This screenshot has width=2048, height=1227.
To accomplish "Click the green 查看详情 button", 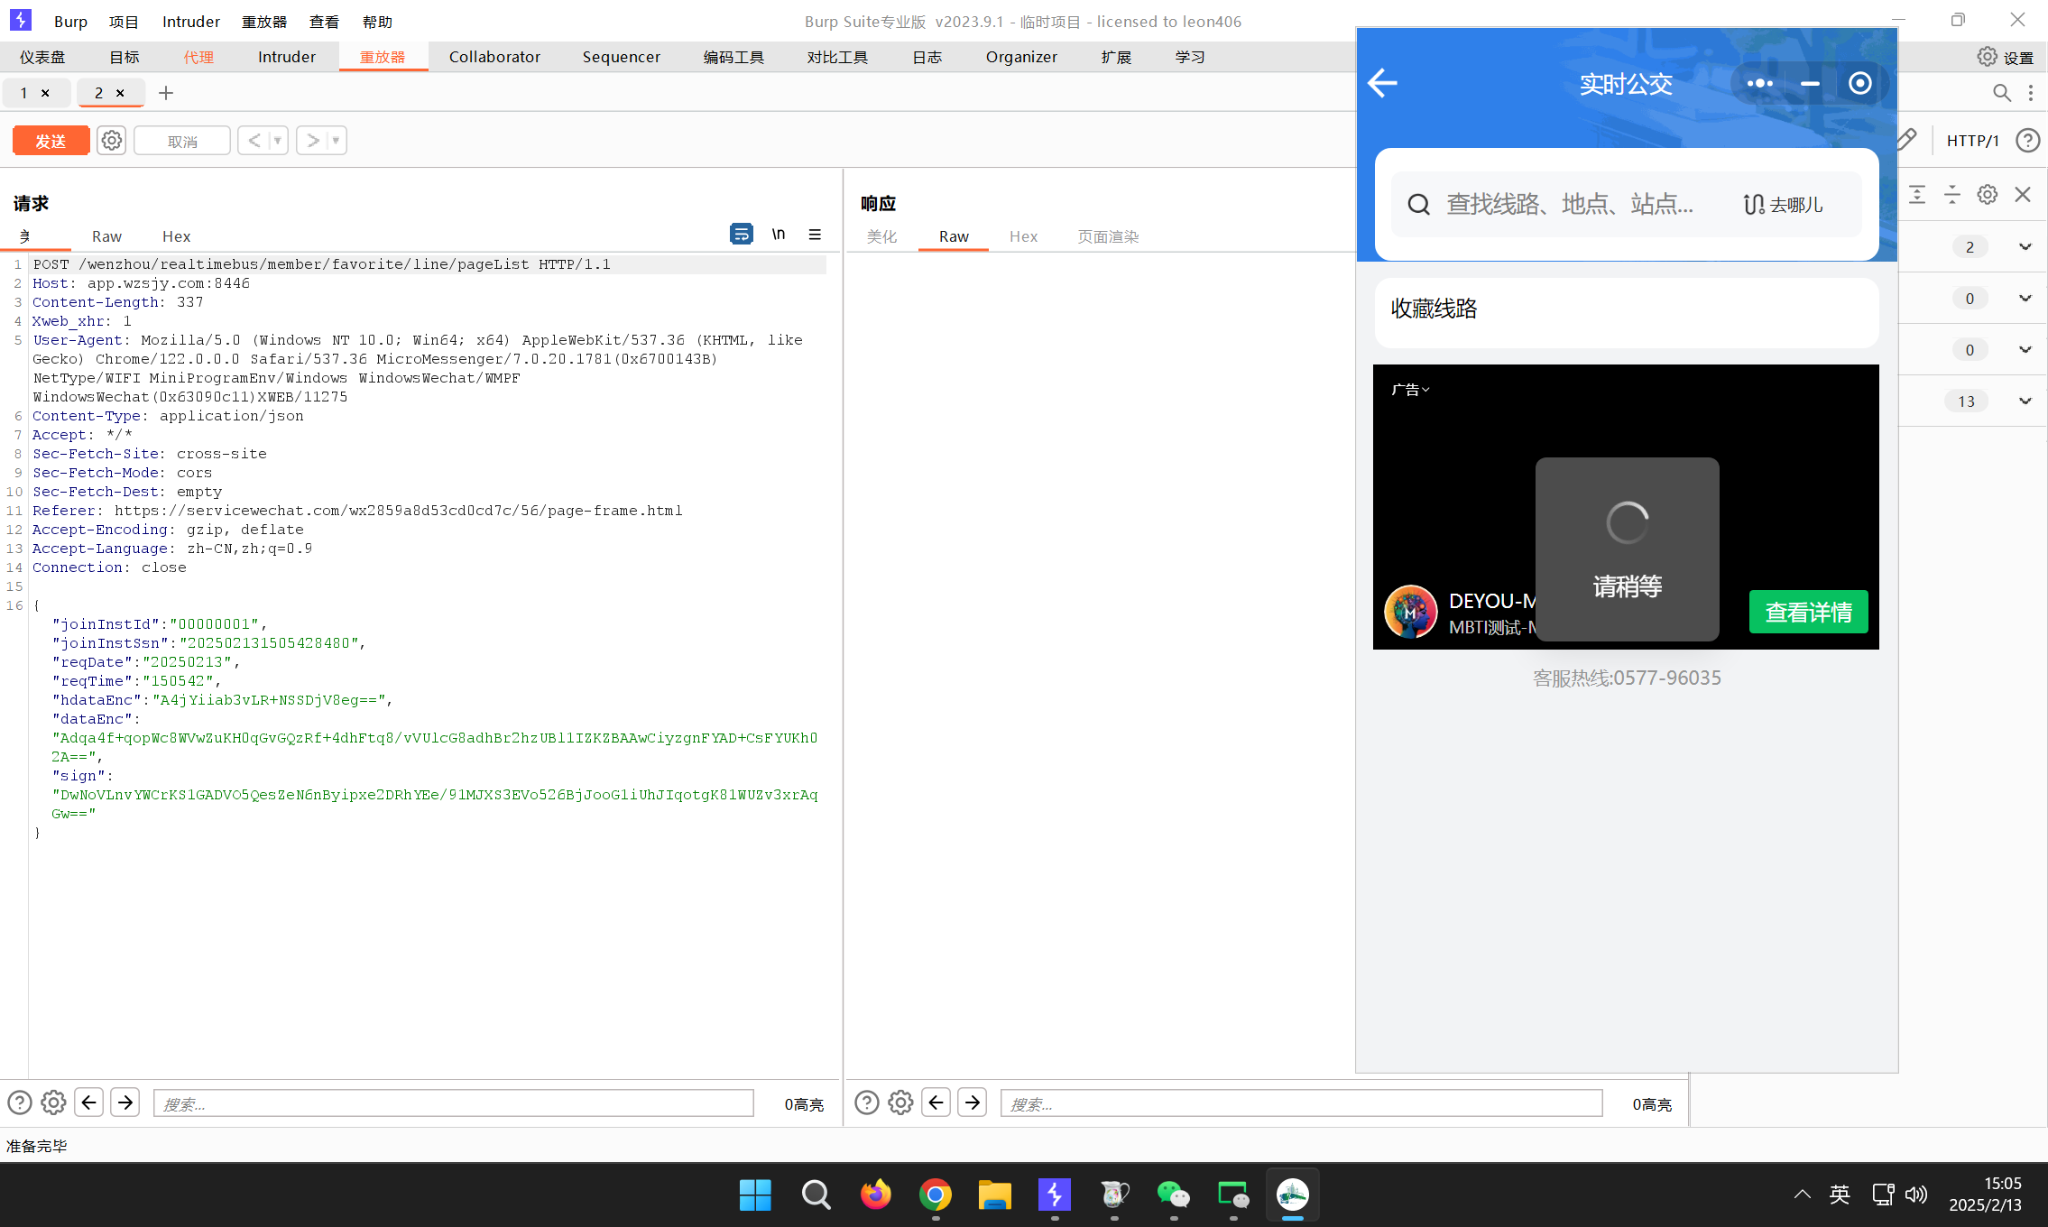I will [1808, 612].
